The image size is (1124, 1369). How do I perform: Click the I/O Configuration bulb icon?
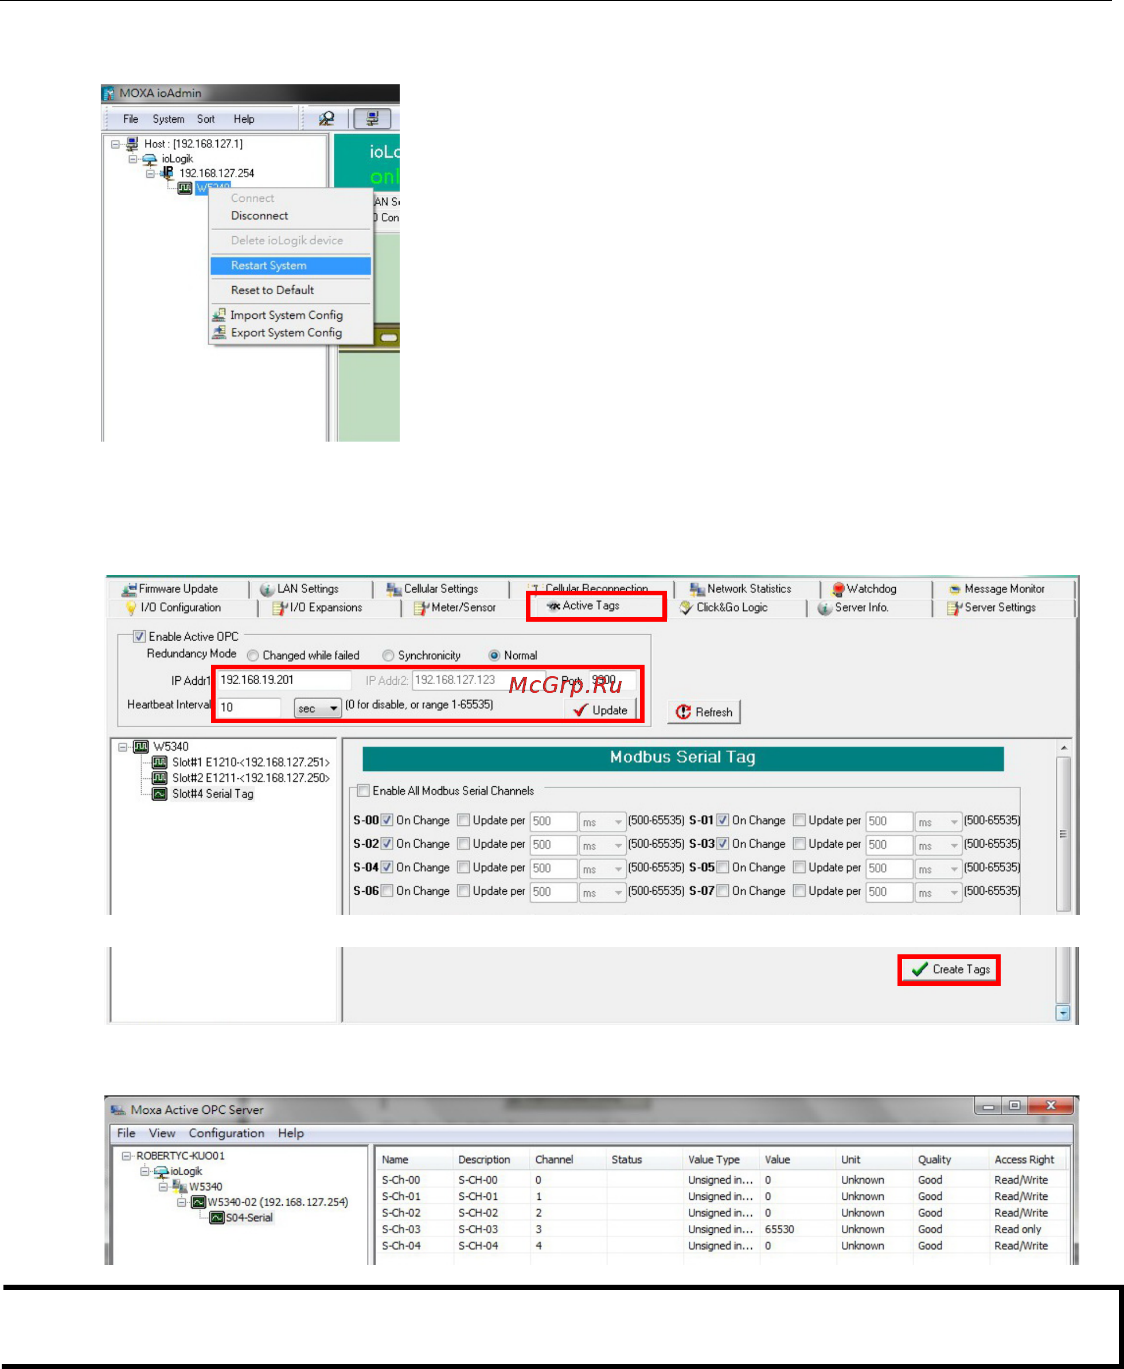(131, 607)
